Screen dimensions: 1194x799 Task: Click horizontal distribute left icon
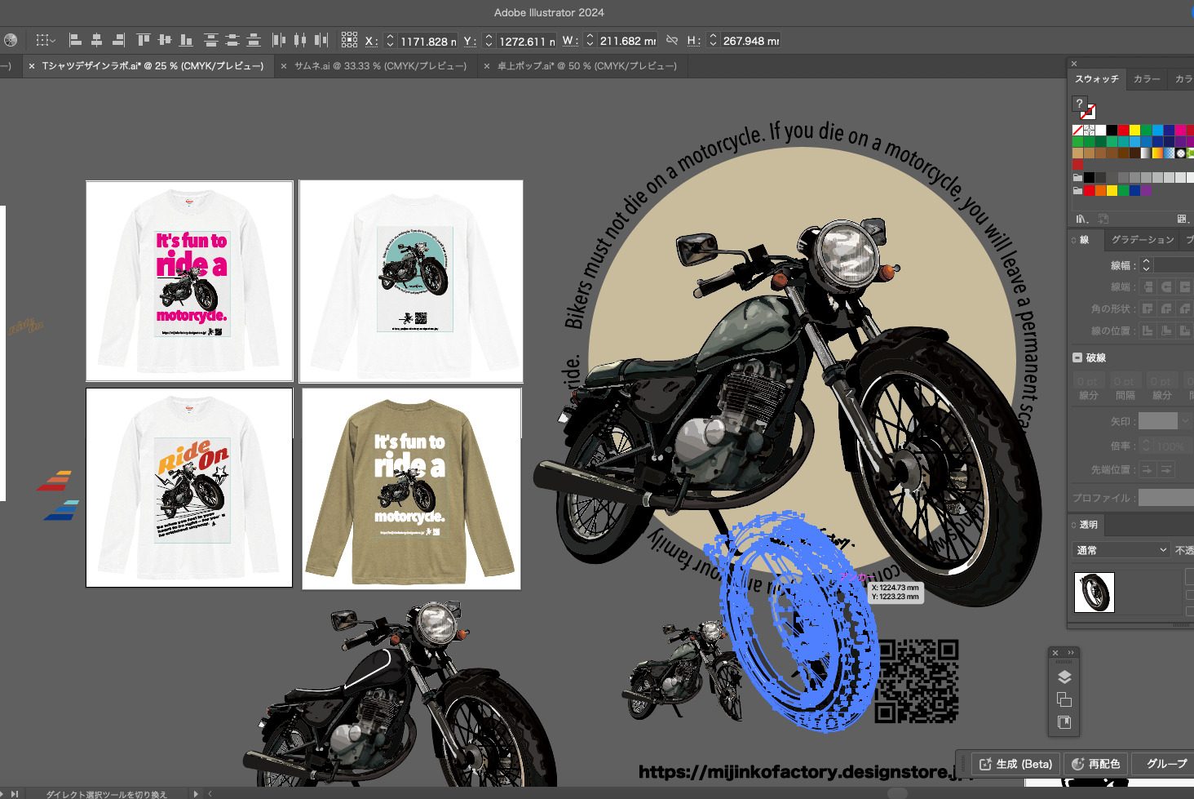[279, 40]
